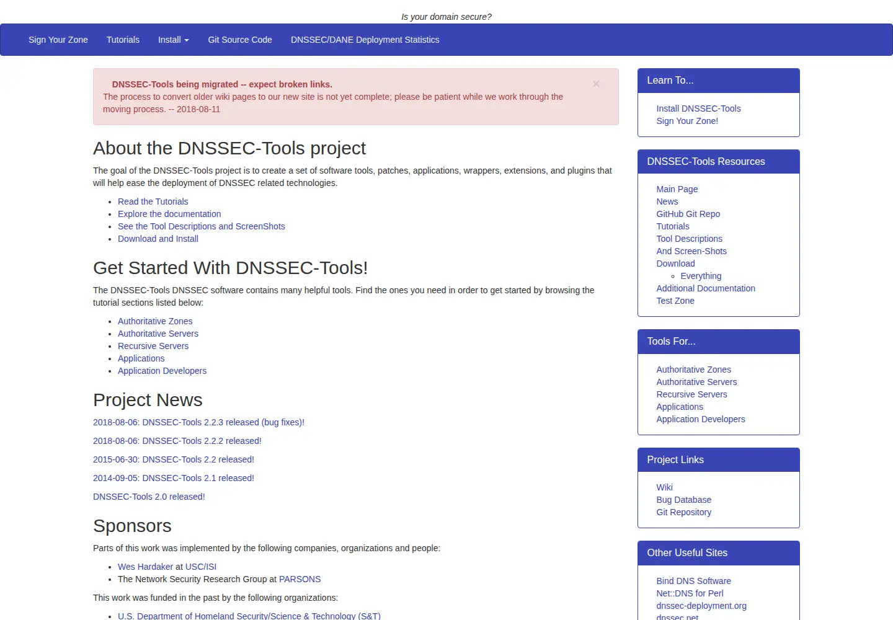Follow the Read the Tutorials link

pyautogui.click(x=153, y=201)
